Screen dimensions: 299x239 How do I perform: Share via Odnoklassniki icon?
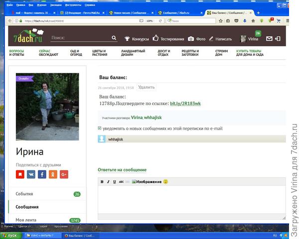(53, 174)
